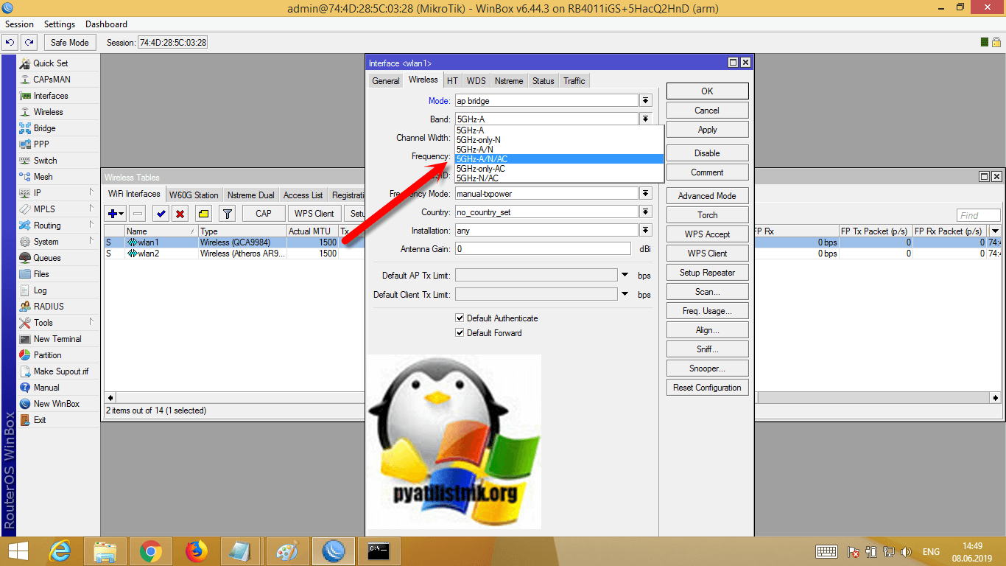The image size is (1006, 566).
Task: Click the Advanced Mode button
Action: click(707, 196)
